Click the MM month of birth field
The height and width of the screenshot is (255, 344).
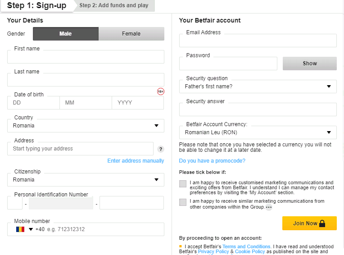click(86, 103)
